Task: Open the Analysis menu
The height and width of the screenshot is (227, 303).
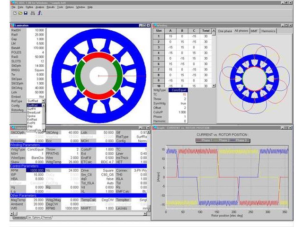Action: pyautogui.click(x=40, y=7)
